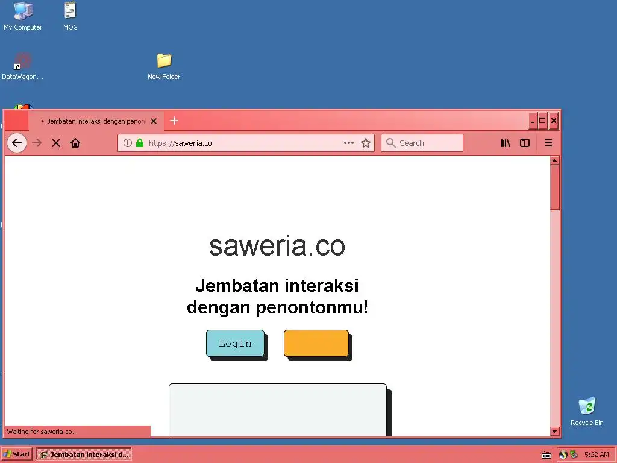Click the magnifier icon in Search box
This screenshot has height=463, width=617.
click(x=390, y=143)
